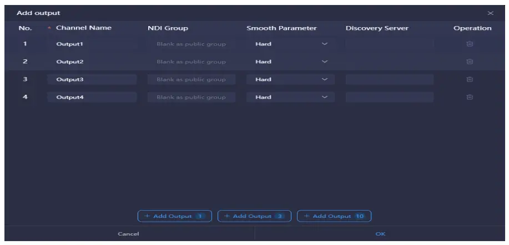This screenshot has width=509, height=245.
Task: Click Discovery Server field for Output2
Action: tap(390, 62)
